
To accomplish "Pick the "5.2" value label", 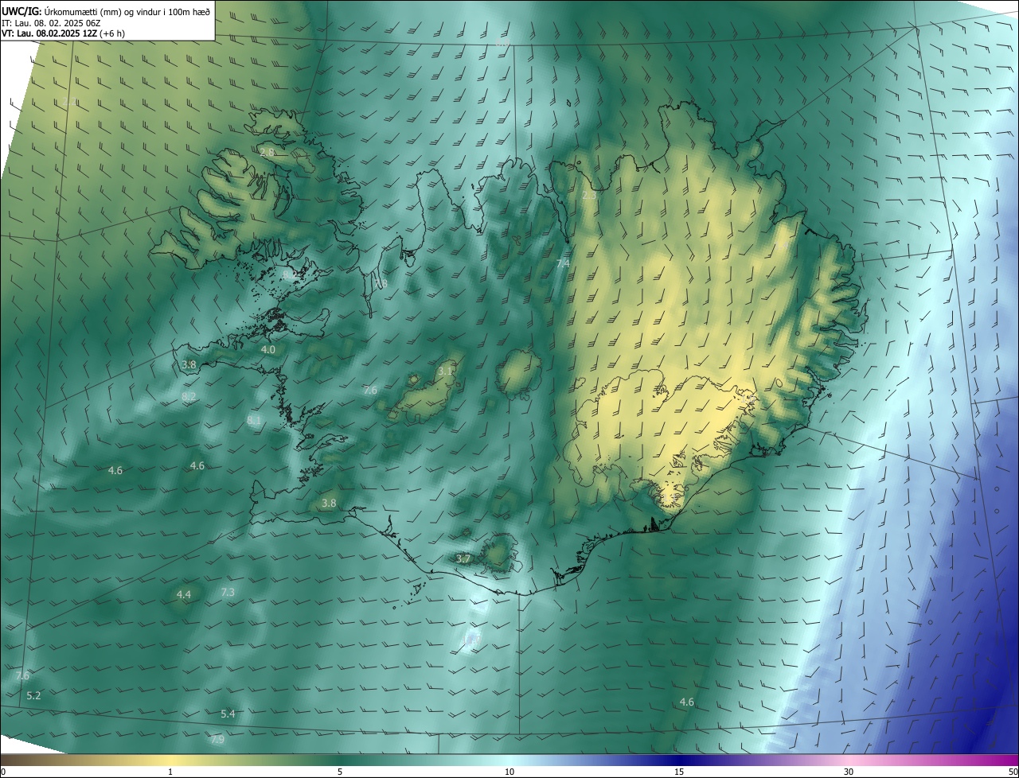I will coord(33,695).
